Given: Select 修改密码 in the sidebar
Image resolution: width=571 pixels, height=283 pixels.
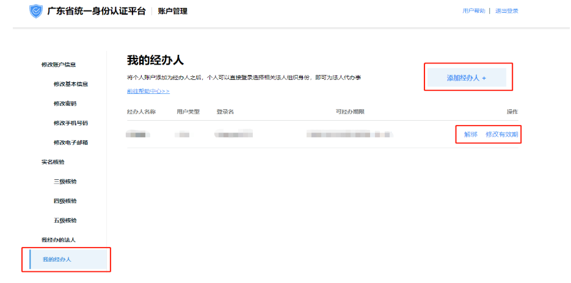Looking at the screenshot, I should click(x=65, y=104).
